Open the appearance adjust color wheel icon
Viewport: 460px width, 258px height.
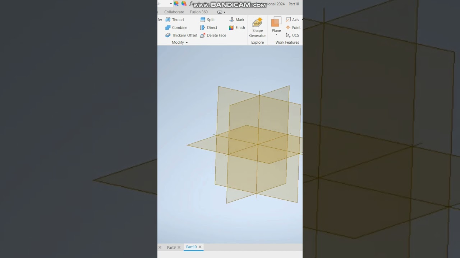[x=176, y=4]
